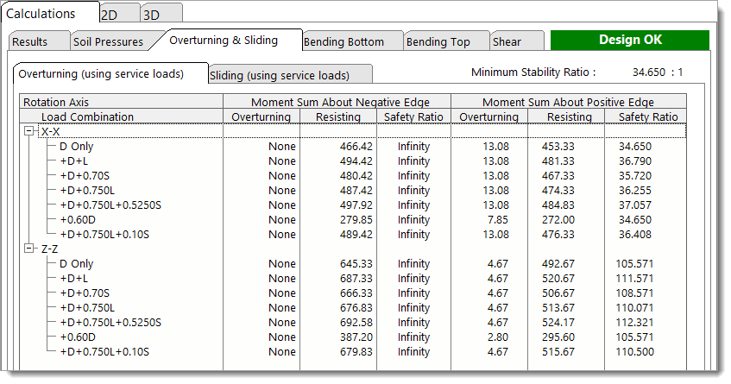Open the Soil Pressures tab
This screenshot has height=384, width=731.
point(106,41)
